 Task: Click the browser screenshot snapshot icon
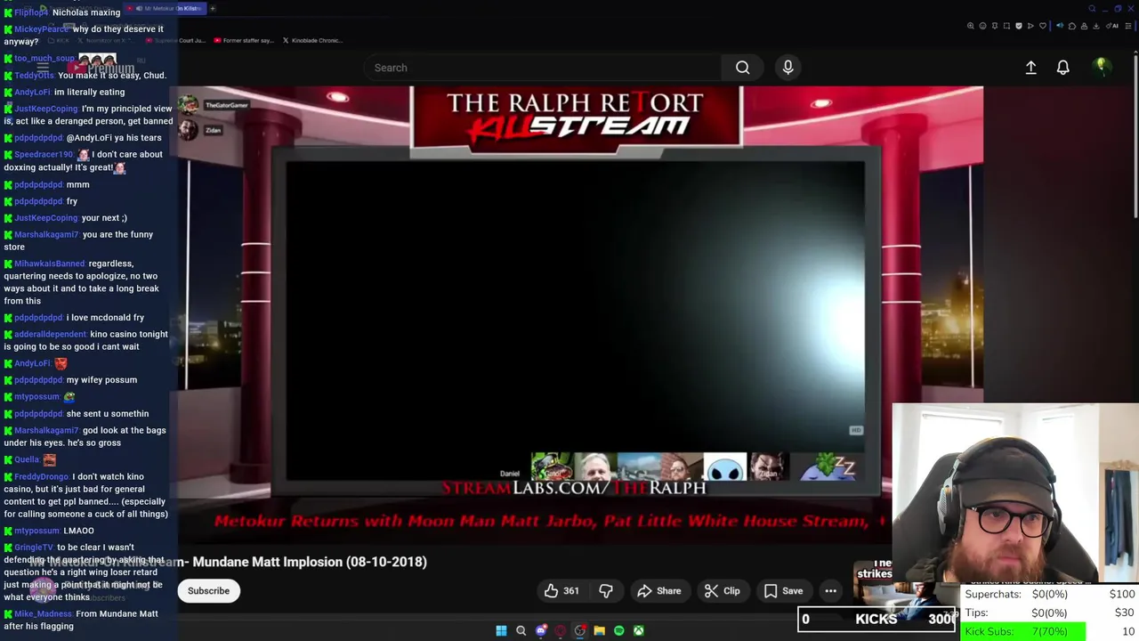click(1006, 26)
